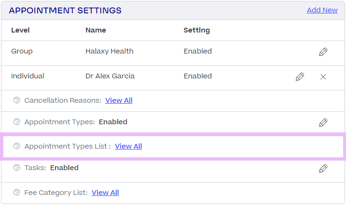
Task: Click the Add New link
Action: (x=322, y=10)
